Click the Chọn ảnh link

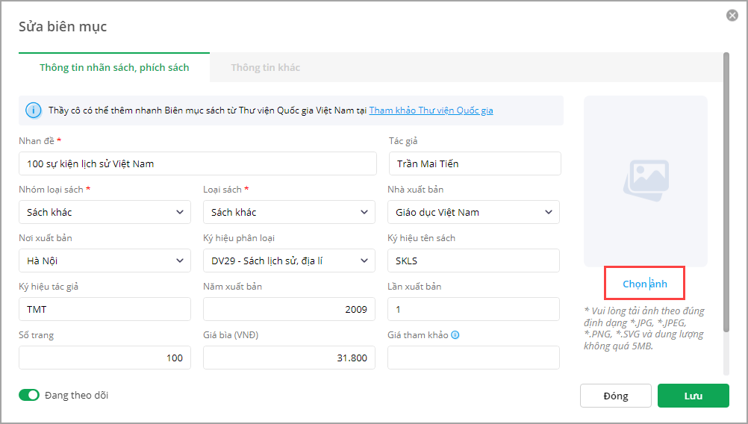(x=645, y=284)
